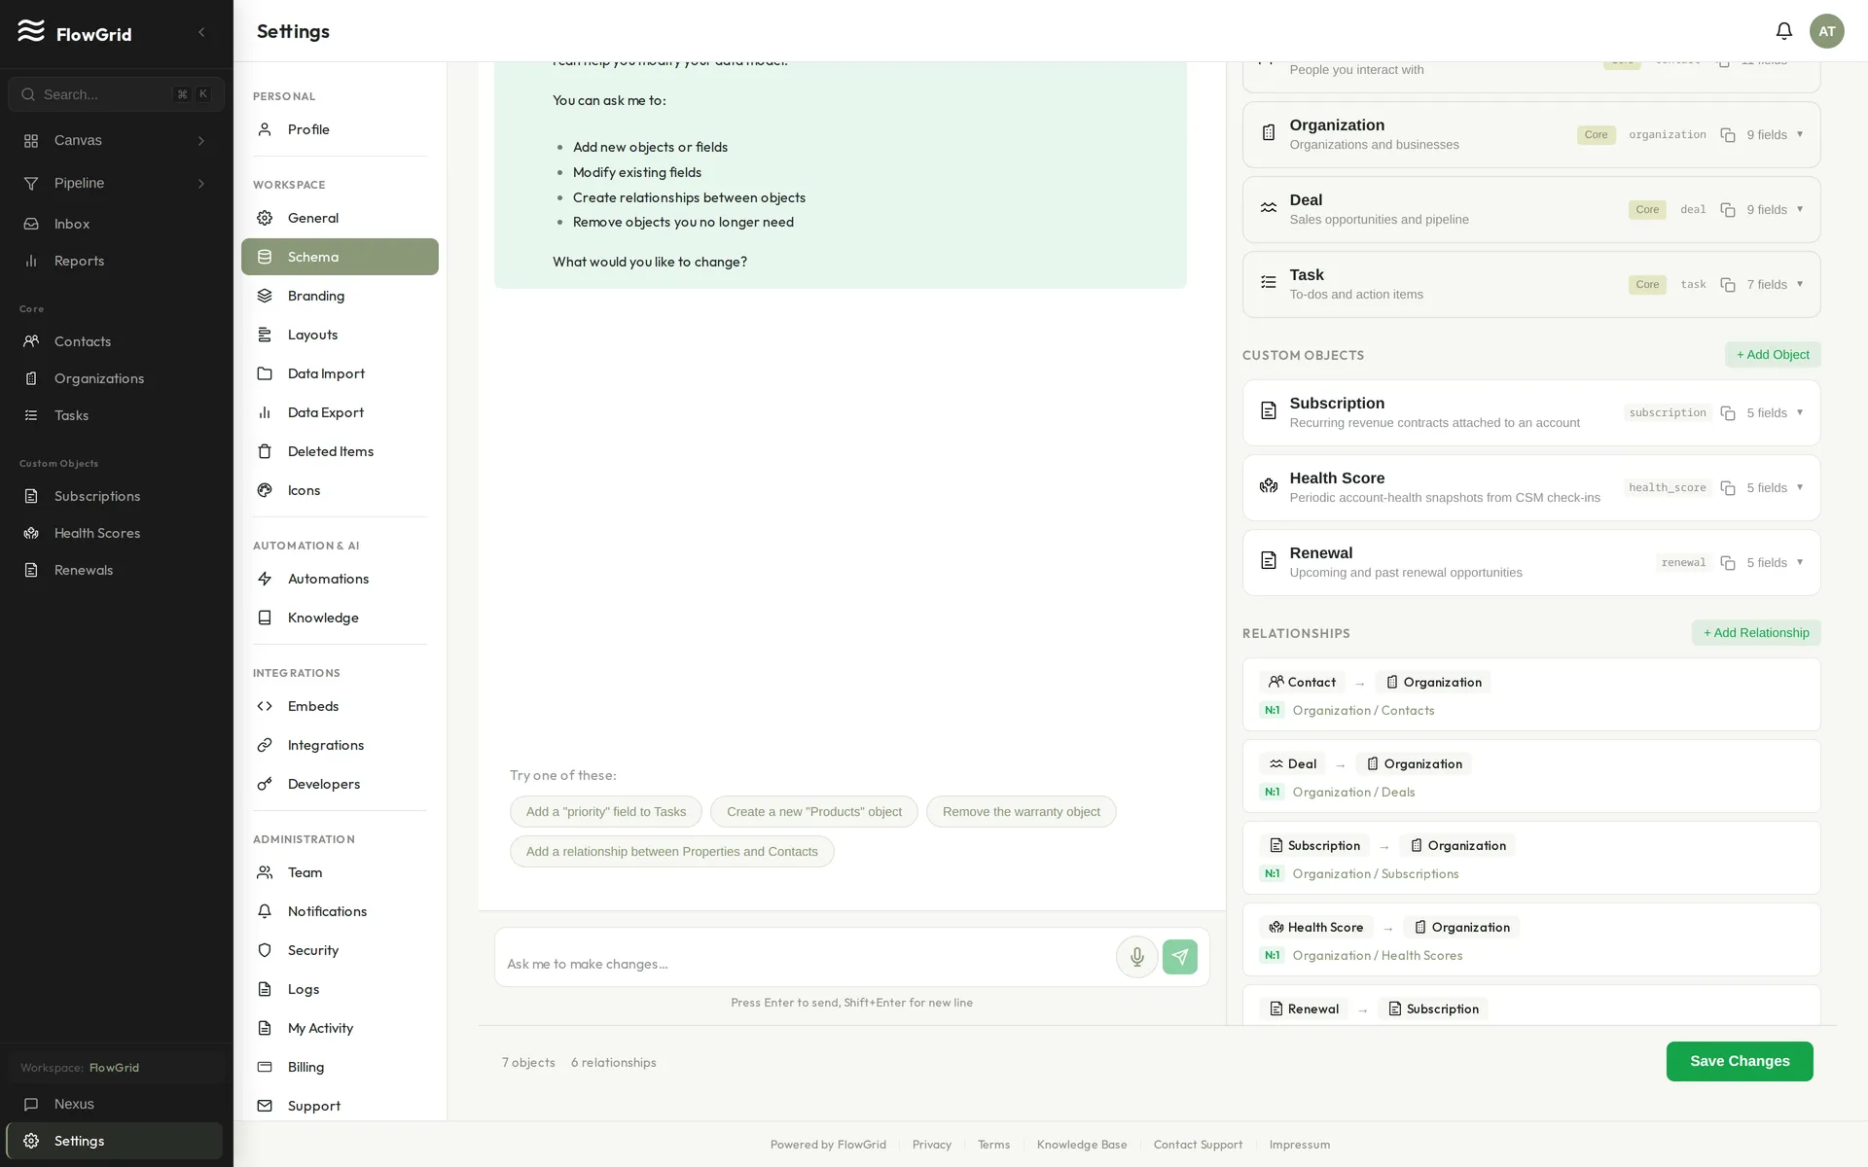Click the Renewal object document icon

[x=1269, y=560]
